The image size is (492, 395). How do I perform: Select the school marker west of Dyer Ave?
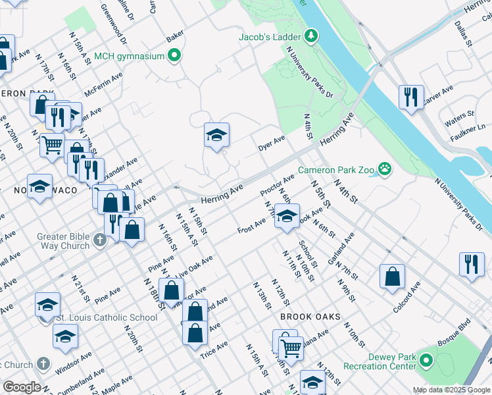click(216, 136)
